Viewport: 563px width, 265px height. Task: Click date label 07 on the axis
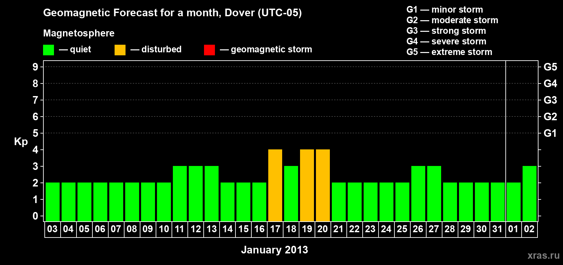tap(116, 229)
